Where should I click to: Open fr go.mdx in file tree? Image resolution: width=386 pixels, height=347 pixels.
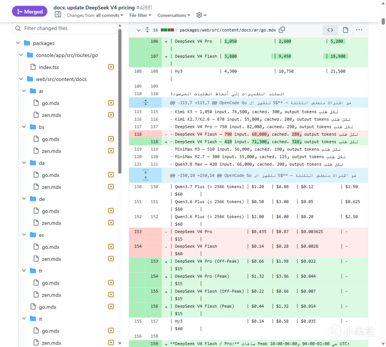[x=51, y=283]
